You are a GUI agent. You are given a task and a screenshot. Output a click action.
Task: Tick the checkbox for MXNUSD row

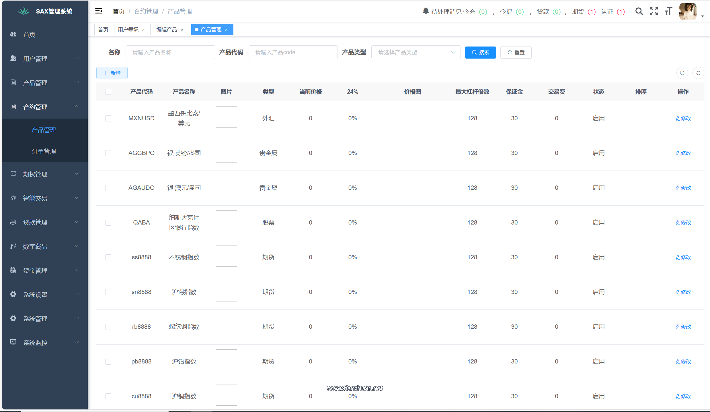click(x=108, y=118)
